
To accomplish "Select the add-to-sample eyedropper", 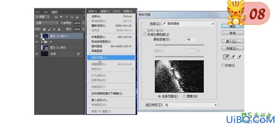I will coord(233,57).
